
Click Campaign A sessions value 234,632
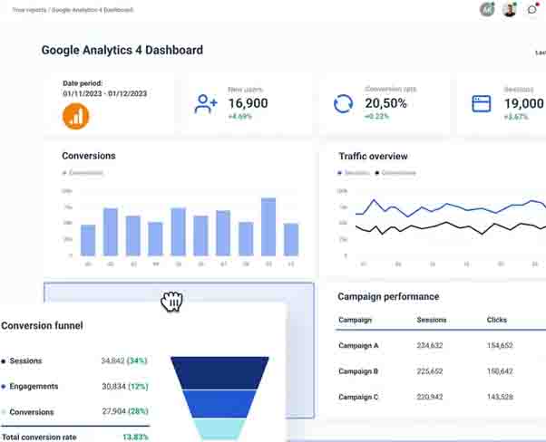[430, 346]
